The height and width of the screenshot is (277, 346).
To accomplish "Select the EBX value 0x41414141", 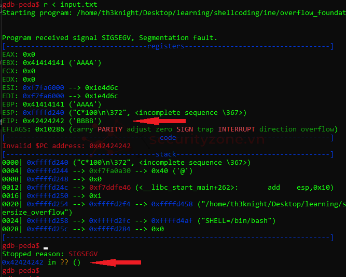I will click(x=44, y=63).
